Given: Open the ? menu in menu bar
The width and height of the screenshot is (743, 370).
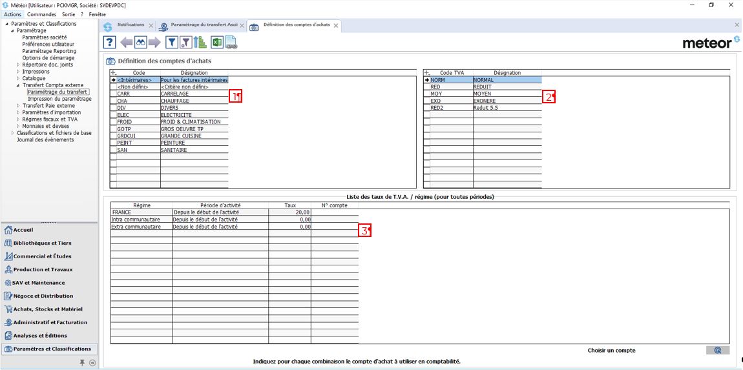Looking at the screenshot, I should pos(82,14).
